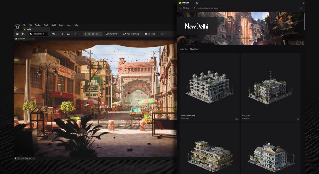Close the Content Browser tab

click(33, 158)
